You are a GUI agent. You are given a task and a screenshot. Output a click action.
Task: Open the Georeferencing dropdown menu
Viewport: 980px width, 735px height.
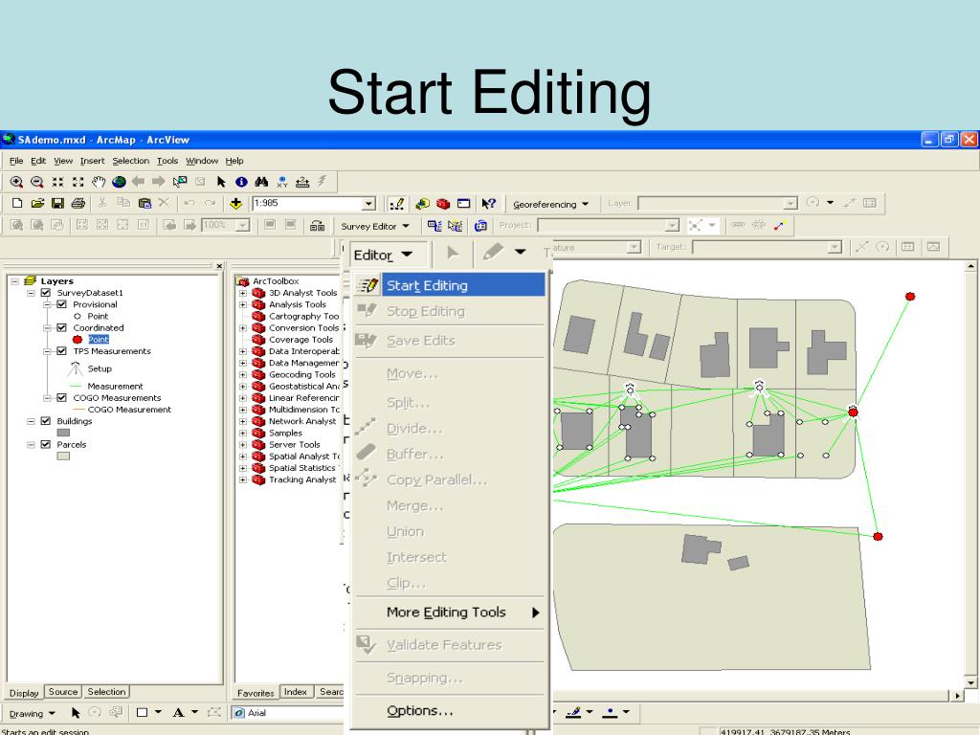click(x=550, y=205)
